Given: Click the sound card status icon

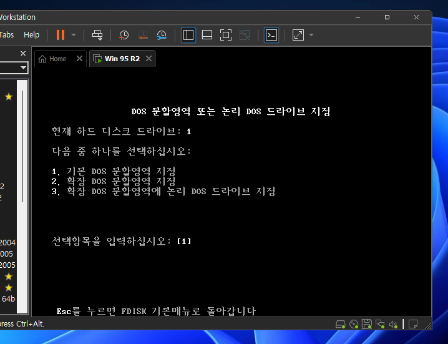Looking at the screenshot, I should pyautogui.click(x=393, y=324).
